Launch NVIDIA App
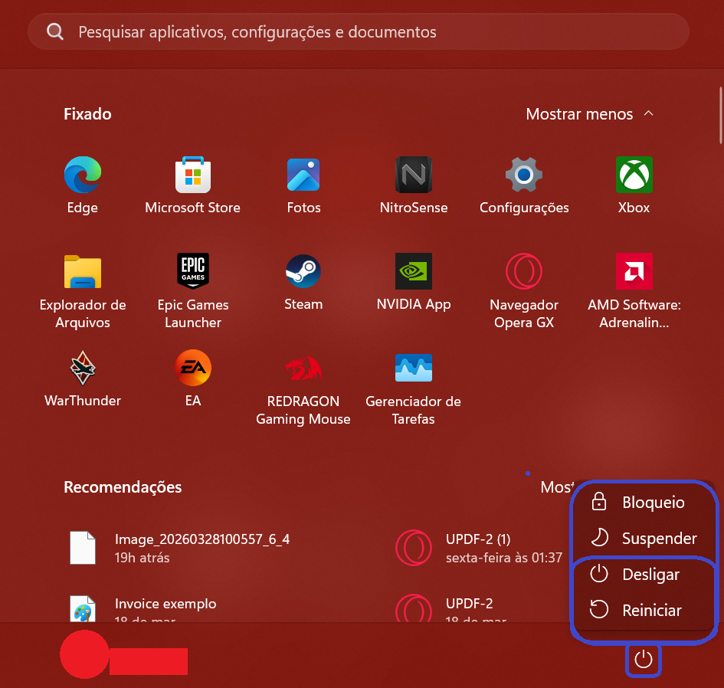Viewport: 724px width, 688px height. tap(413, 282)
